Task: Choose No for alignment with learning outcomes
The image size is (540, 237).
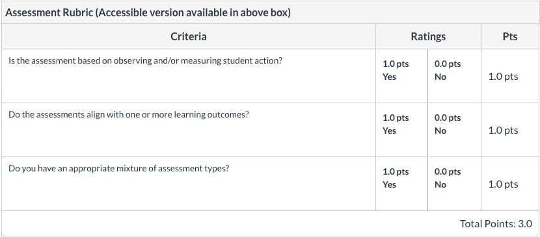Action: (454, 130)
